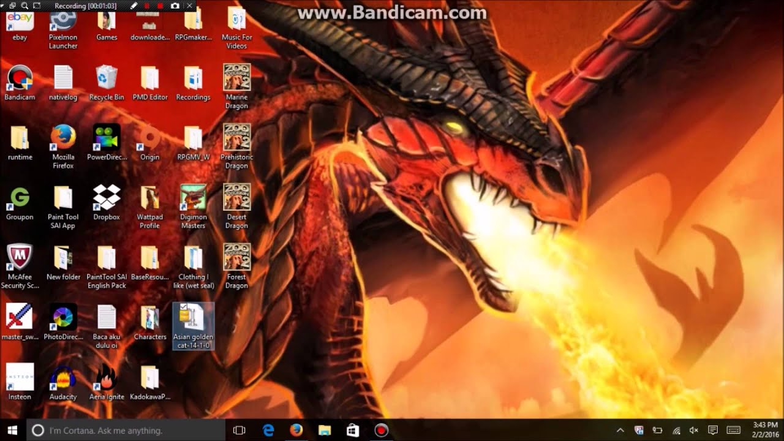Open Task View on taskbar

coord(239,431)
